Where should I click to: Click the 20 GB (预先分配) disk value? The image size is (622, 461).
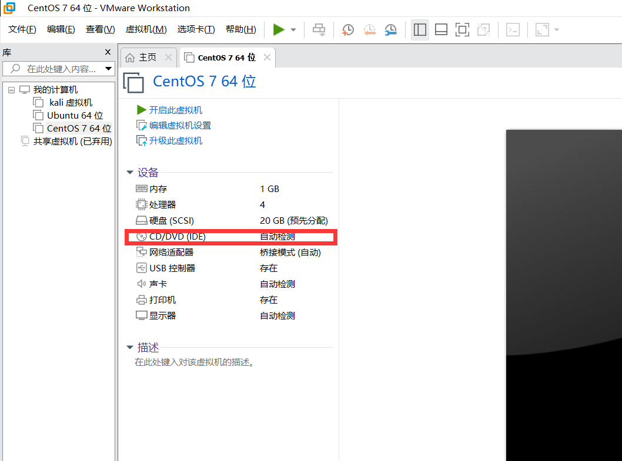(293, 221)
